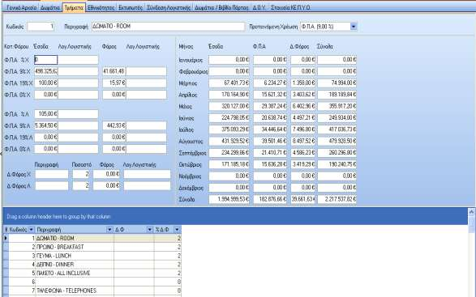Select the ΔΕΙΠΝΟ - DINNER row
Viewport: 476px width, 297px height.
pos(92,265)
